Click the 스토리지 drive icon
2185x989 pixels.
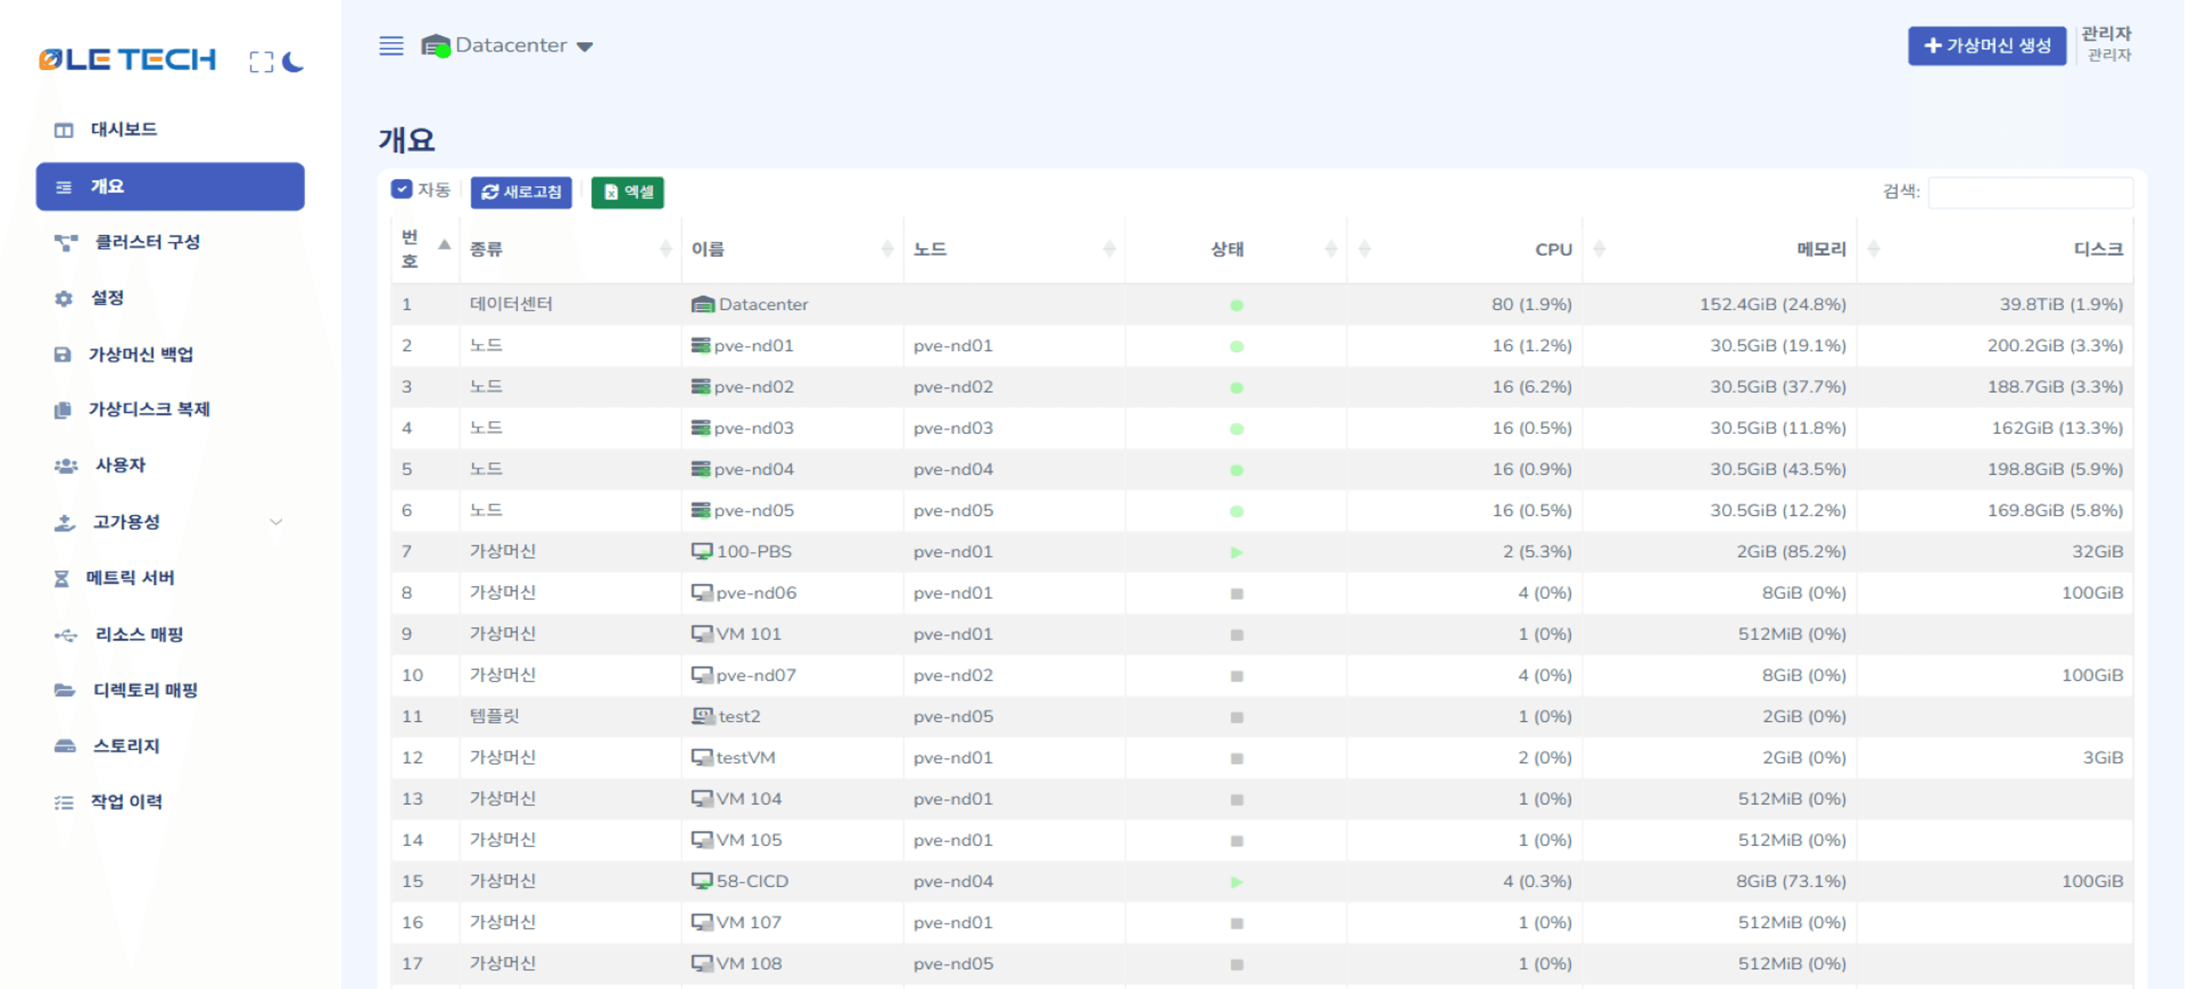[65, 747]
